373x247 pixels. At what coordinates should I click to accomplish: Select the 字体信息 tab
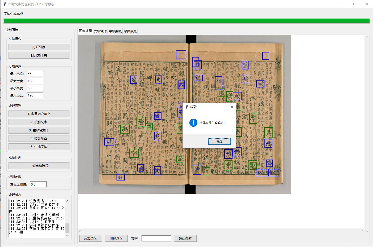point(130,31)
